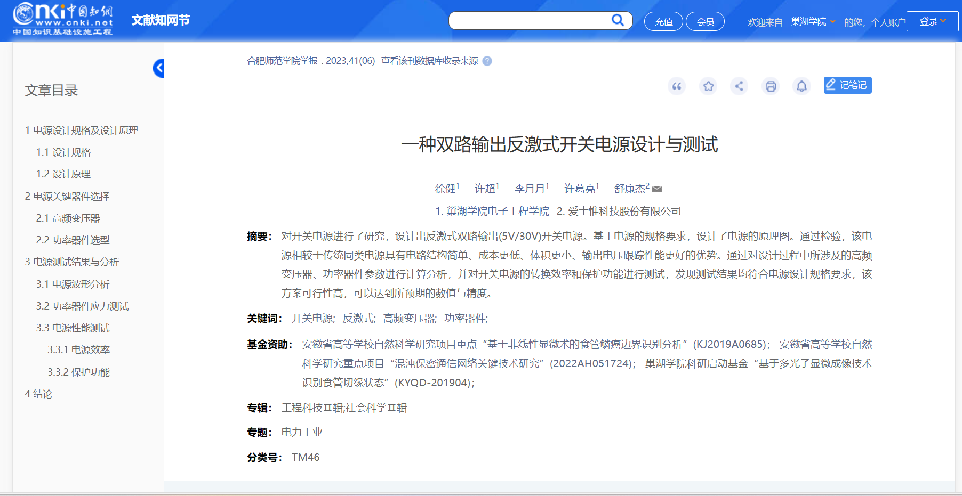Click the question mark help icon

point(487,61)
